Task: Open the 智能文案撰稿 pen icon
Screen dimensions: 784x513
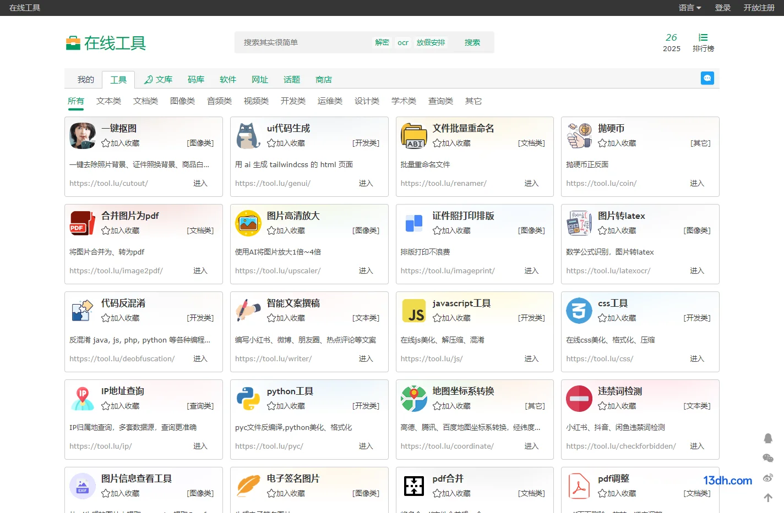Action: [x=248, y=311]
